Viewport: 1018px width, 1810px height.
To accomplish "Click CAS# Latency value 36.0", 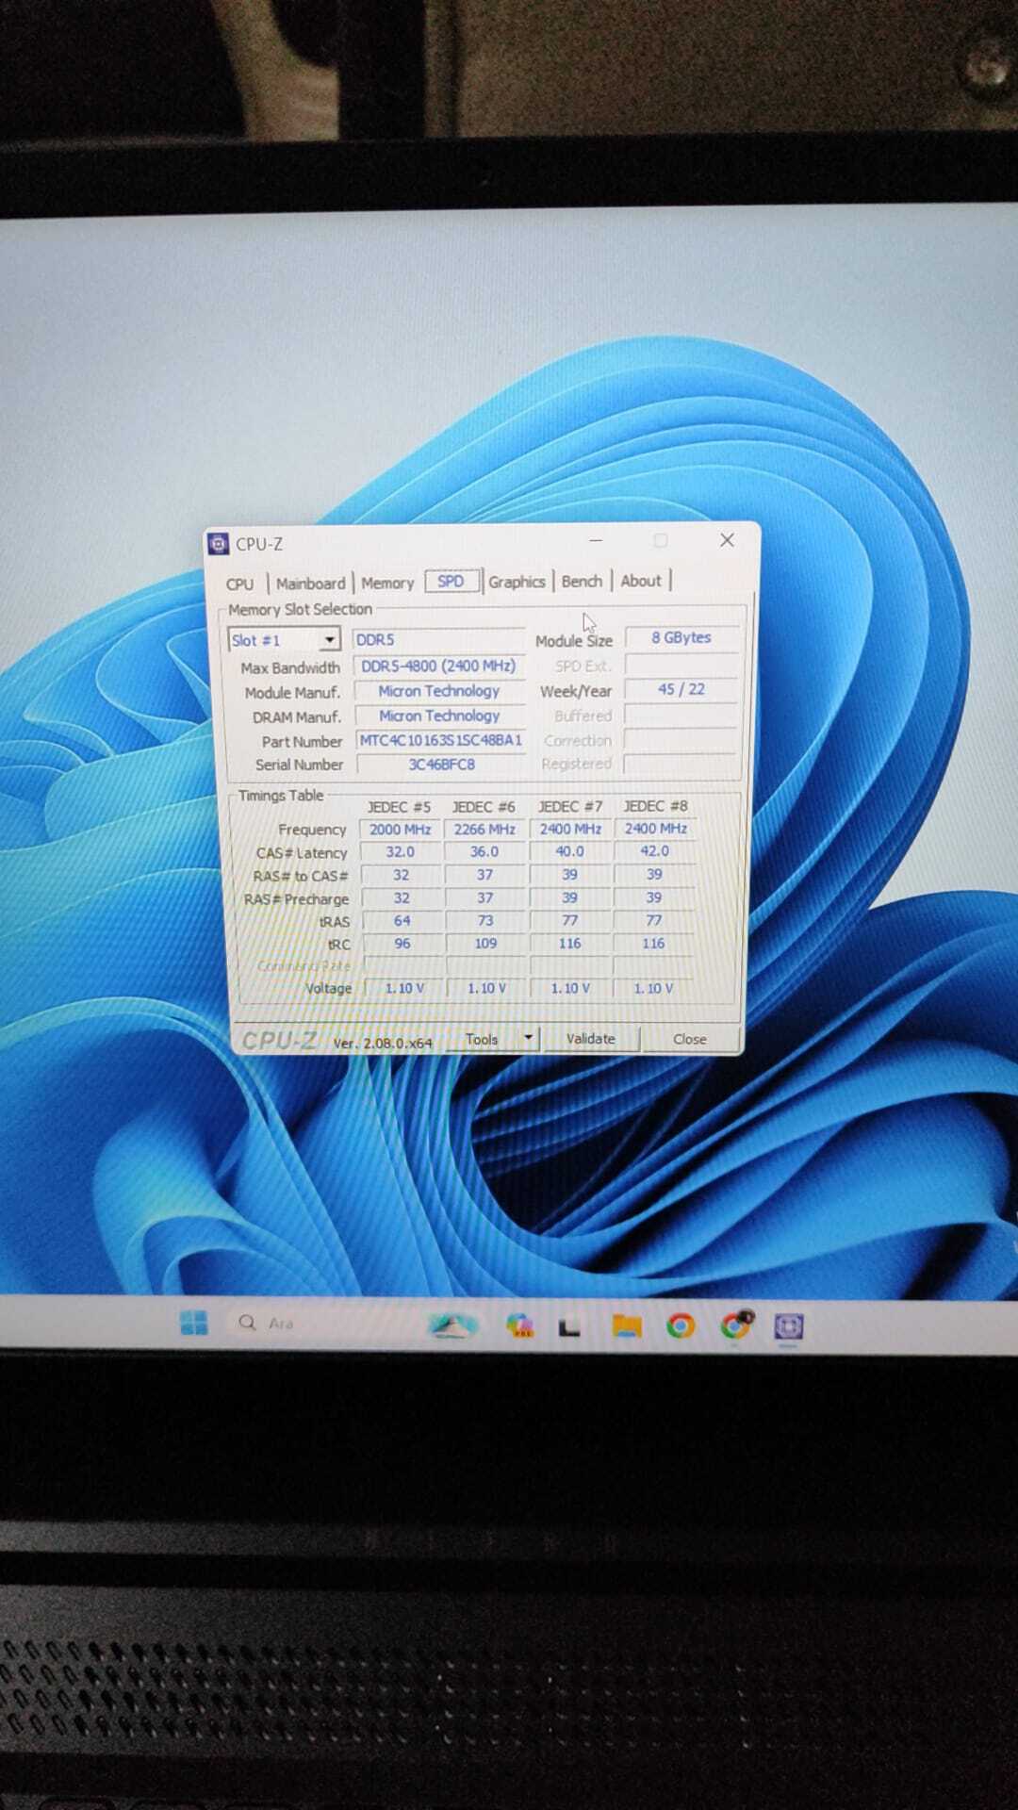I will 484,851.
